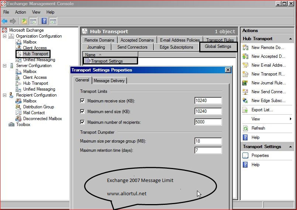Click the New Journal Rule action icon
The width and height of the screenshot is (297, 210).
(245, 83)
